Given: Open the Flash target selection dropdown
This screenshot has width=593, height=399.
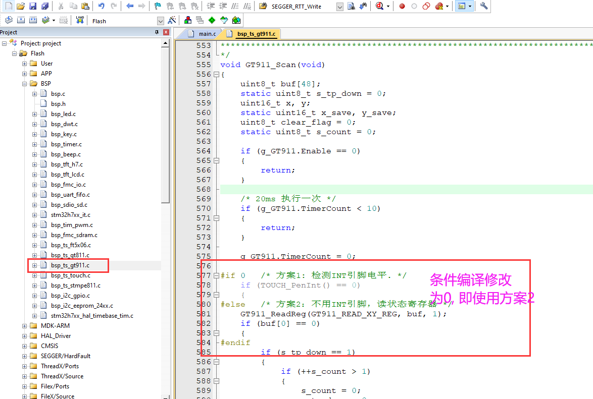Looking at the screenshot, I should click(160, 21).
